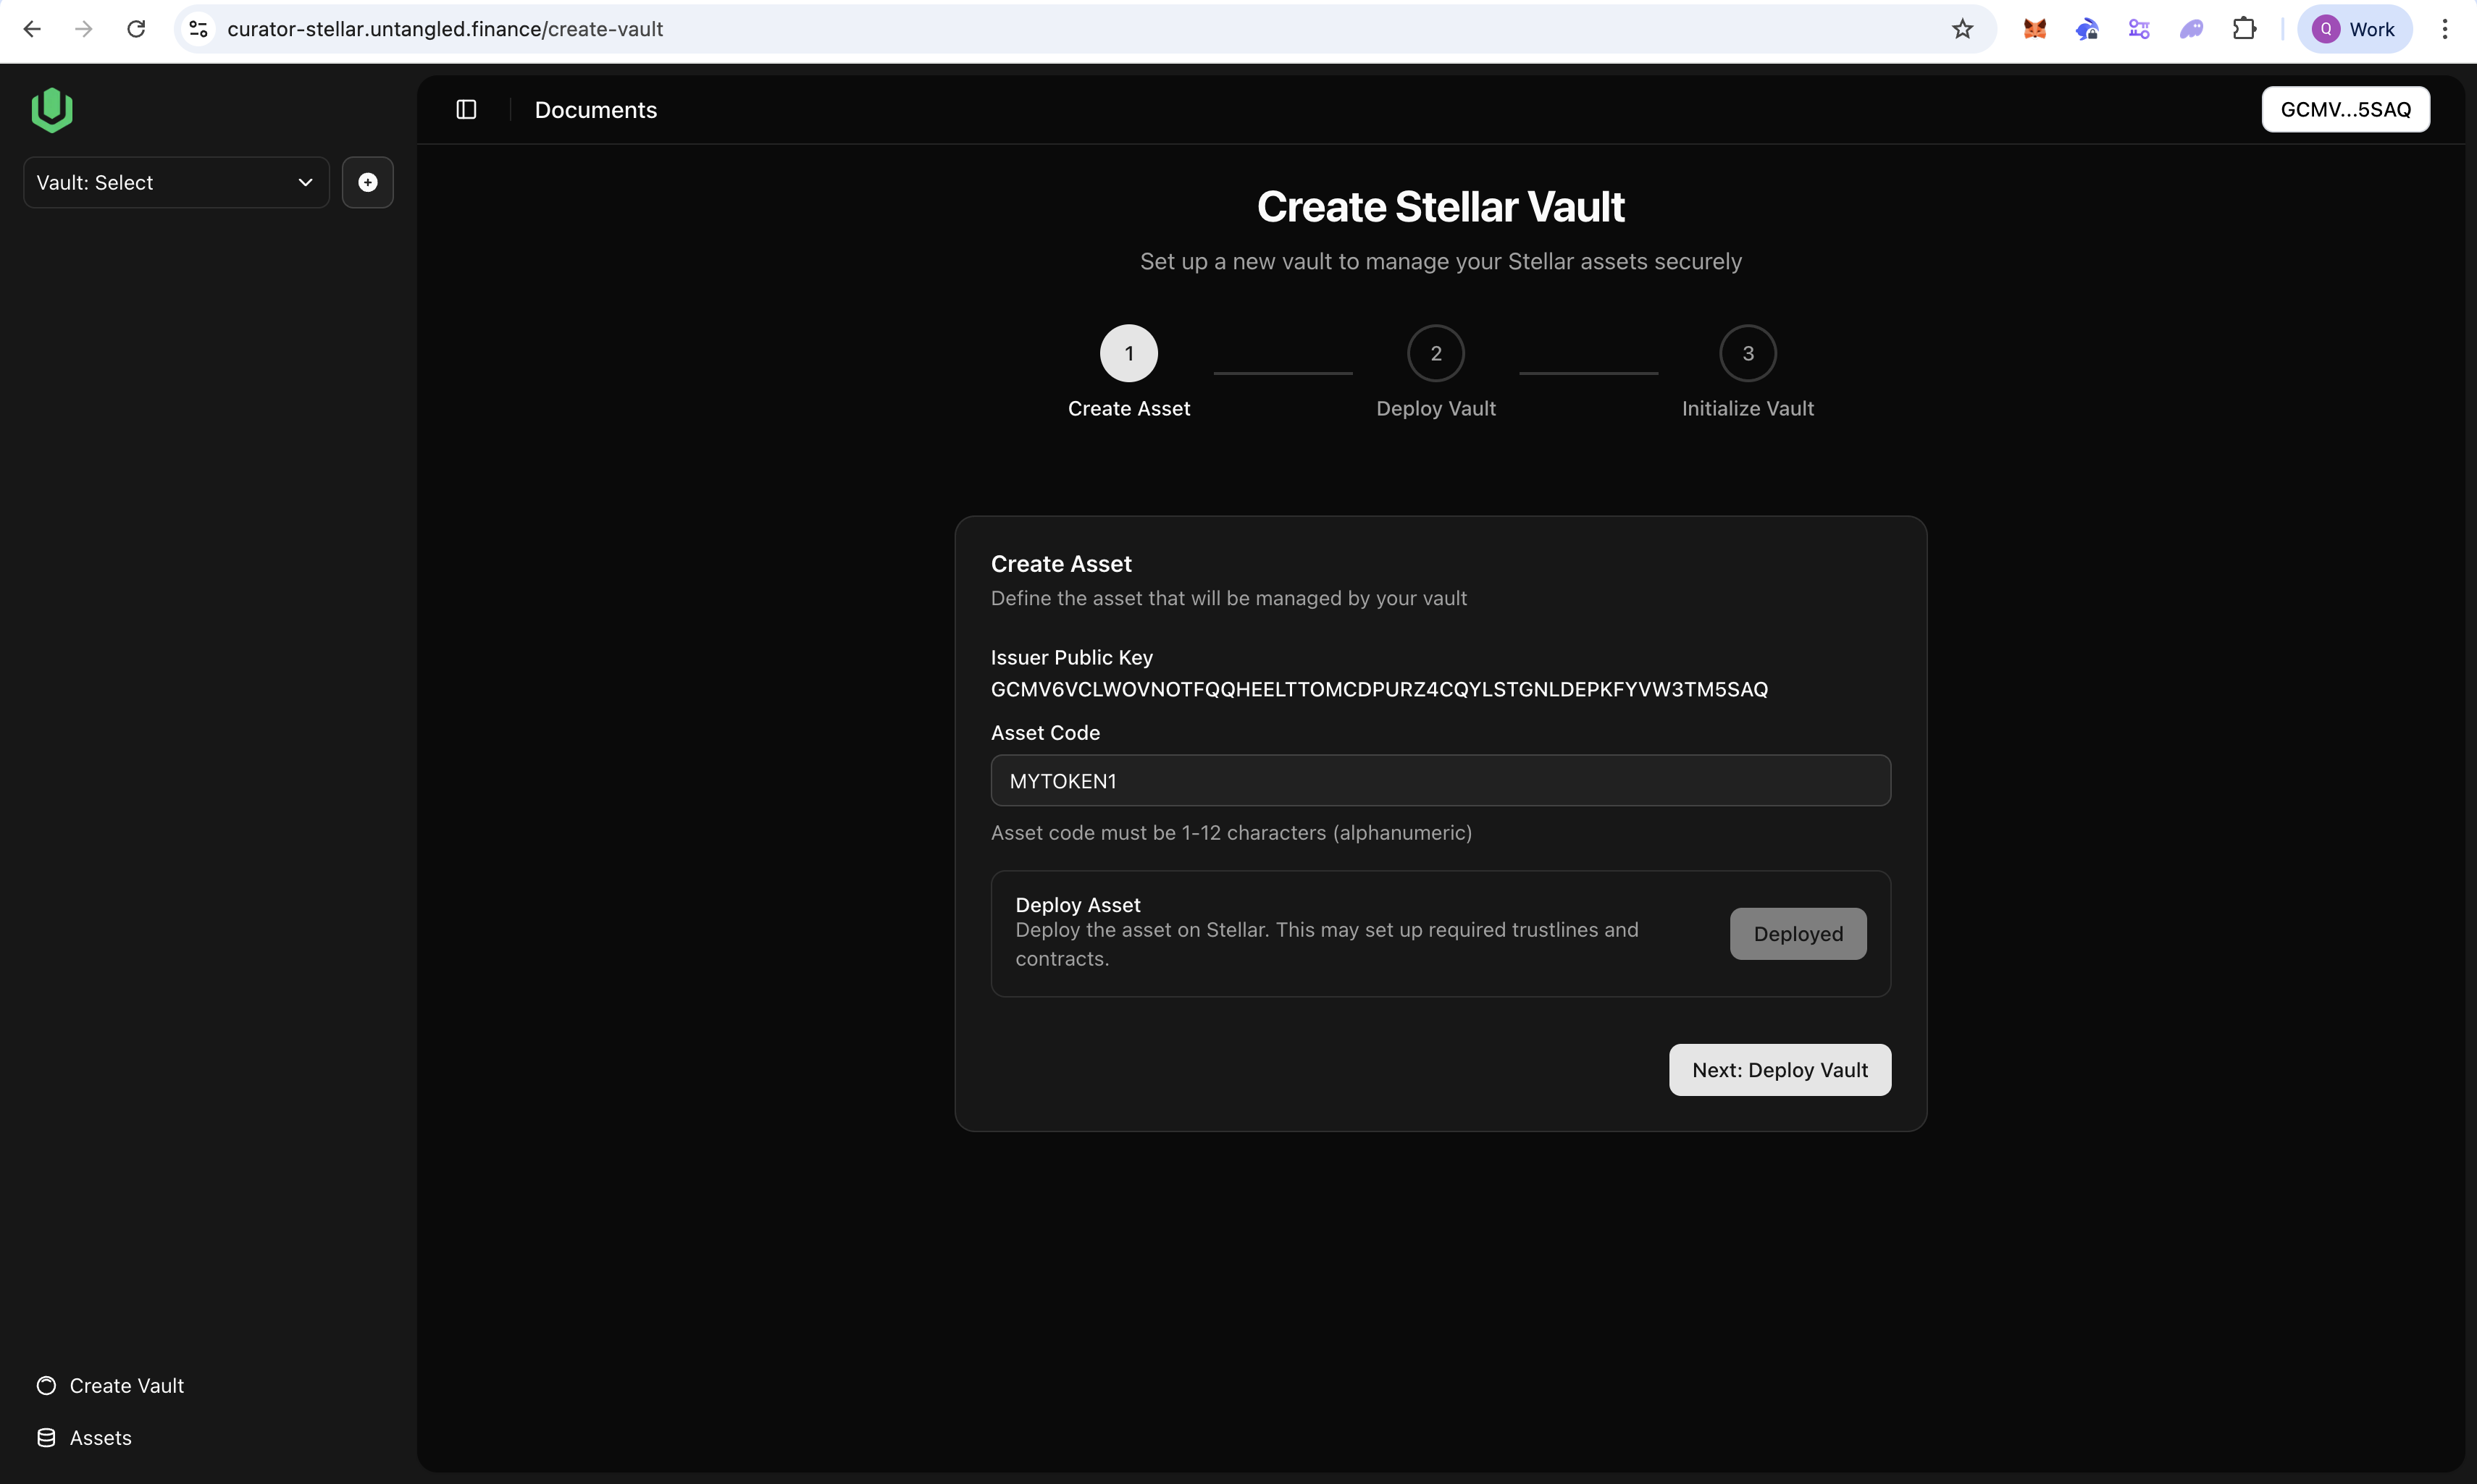Click the Issuer Public Key value

pyautogui.click(x=1378, y=689)
